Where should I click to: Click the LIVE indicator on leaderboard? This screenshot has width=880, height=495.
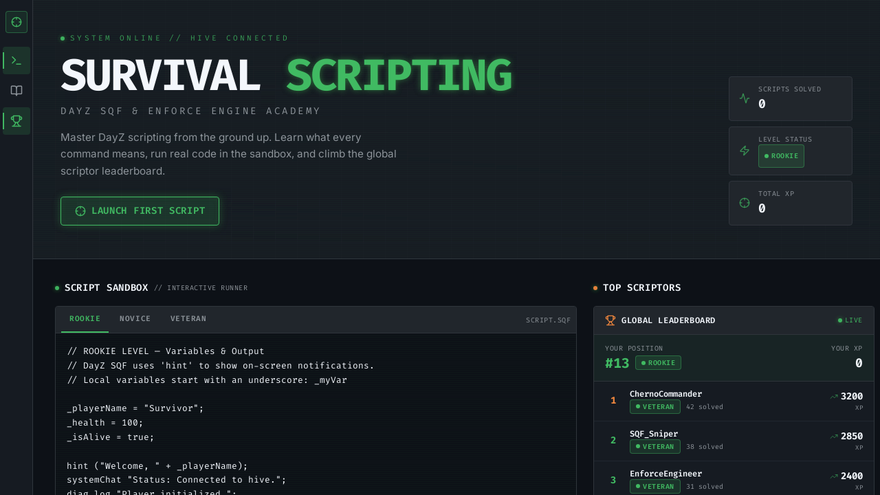(x=850, y=320)
